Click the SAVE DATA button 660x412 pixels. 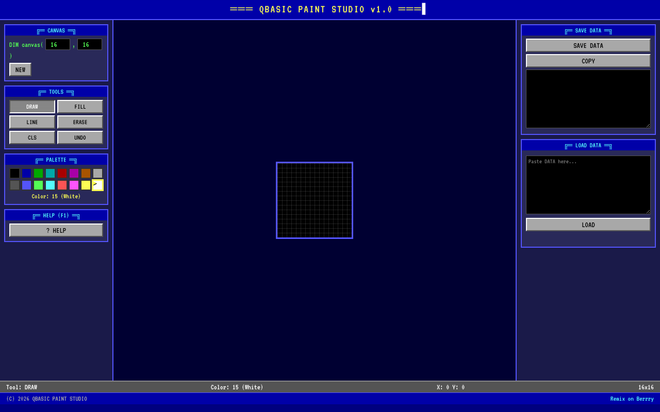point(588,45)
